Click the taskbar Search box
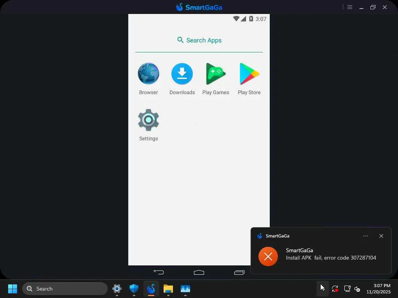 (65, 289)
